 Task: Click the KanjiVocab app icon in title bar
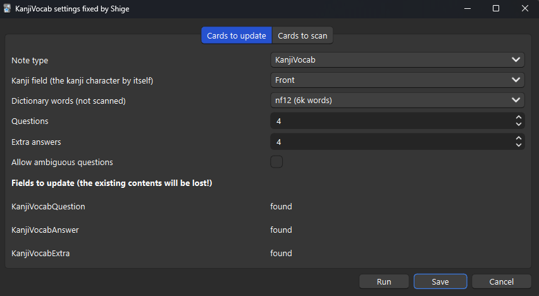[x=8, y=9]
